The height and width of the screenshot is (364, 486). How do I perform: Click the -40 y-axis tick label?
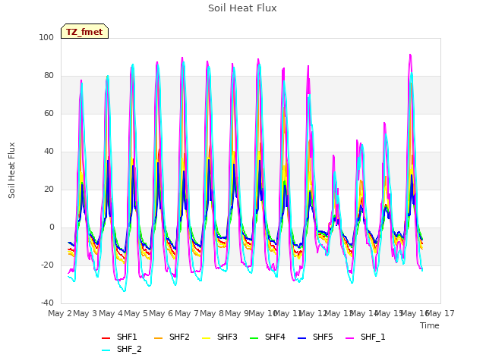(47, 303)
